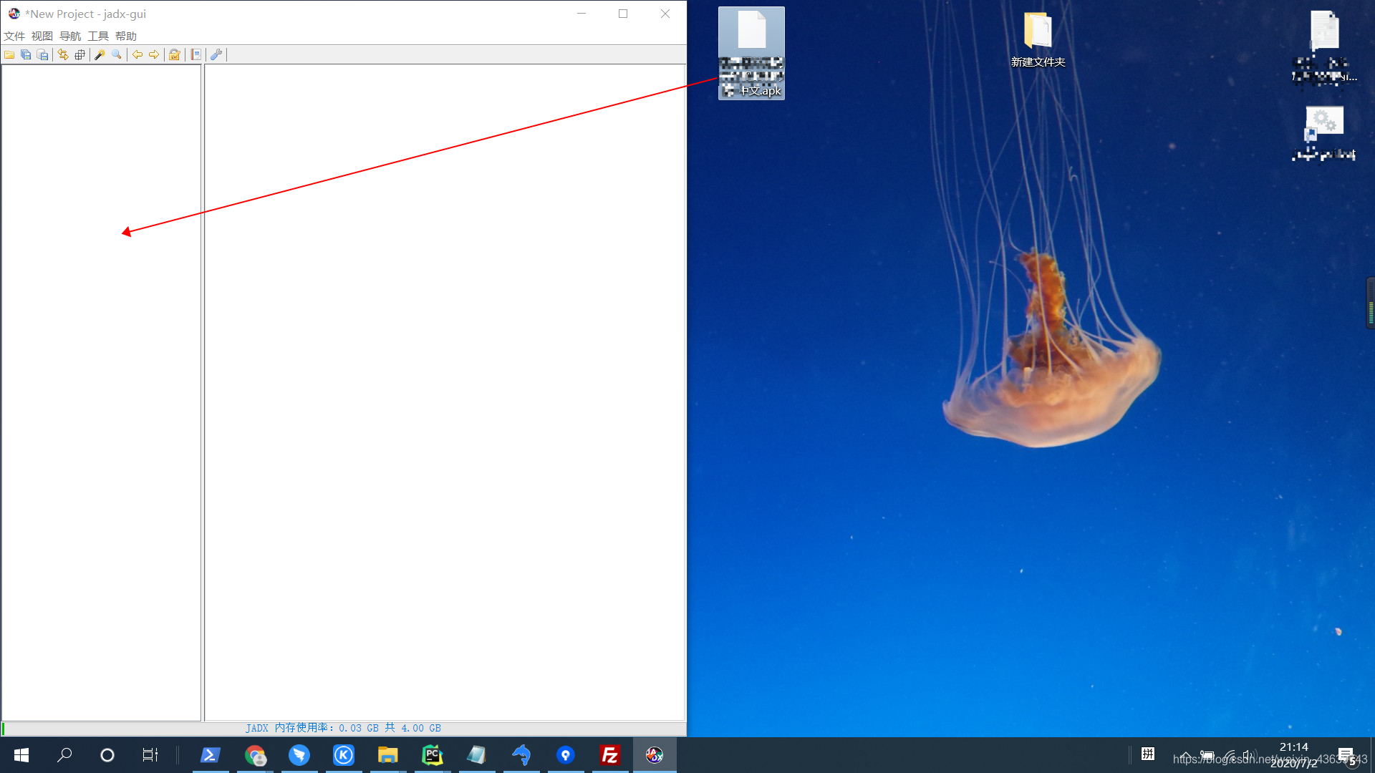Toggle the Sync with editor arrows icon
Screen dimensions: 1375x773
[63, 55]
